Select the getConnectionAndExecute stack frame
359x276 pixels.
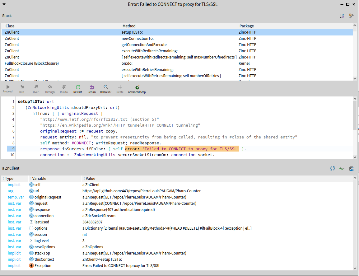[177, 45]
